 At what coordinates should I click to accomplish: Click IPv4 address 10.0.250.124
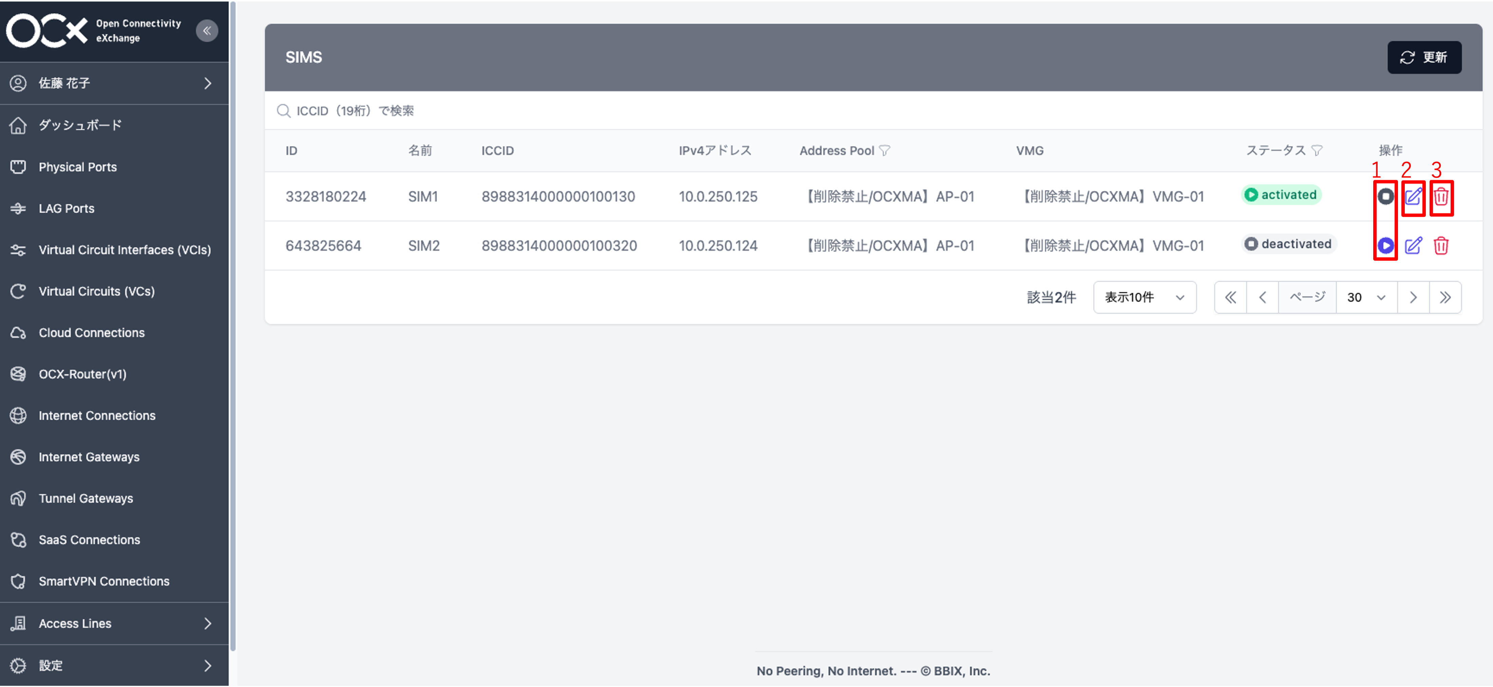(x=718, y=246)
